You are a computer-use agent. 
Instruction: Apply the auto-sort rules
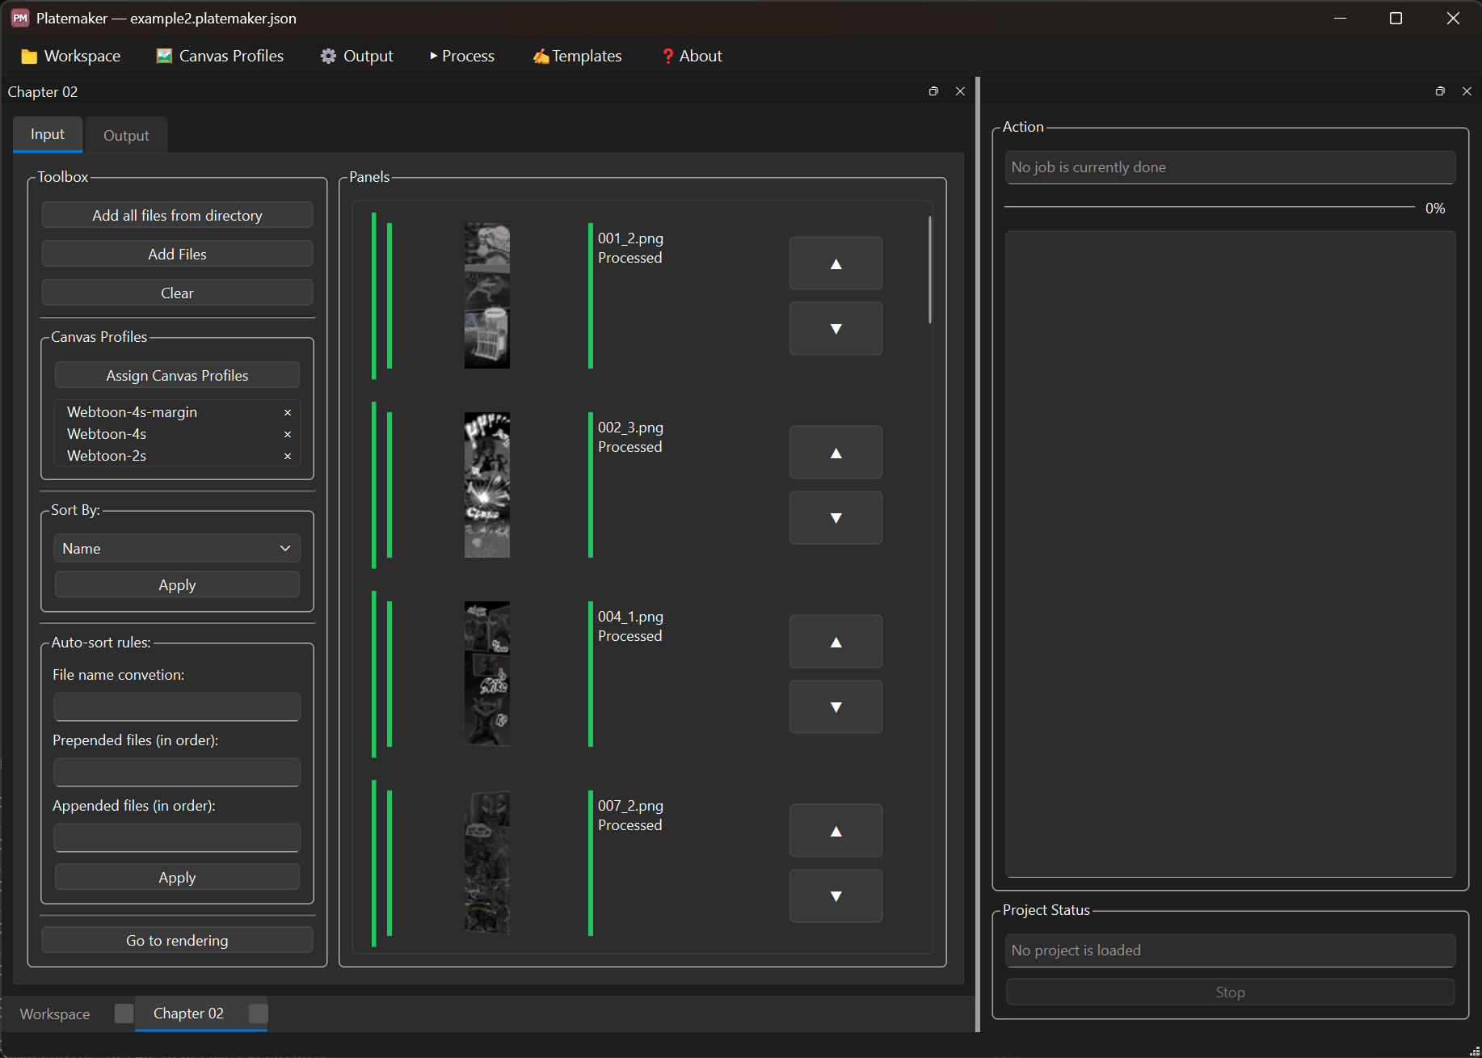[x=177, y=877]
